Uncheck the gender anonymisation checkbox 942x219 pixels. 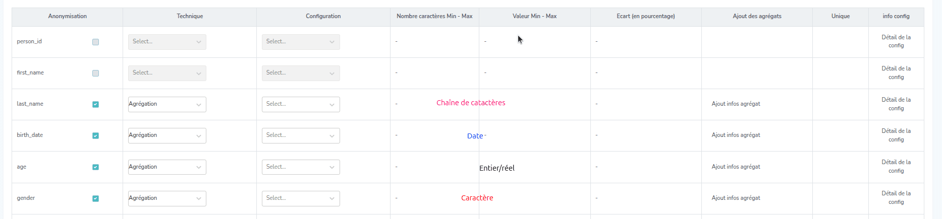tap(95, 198)
